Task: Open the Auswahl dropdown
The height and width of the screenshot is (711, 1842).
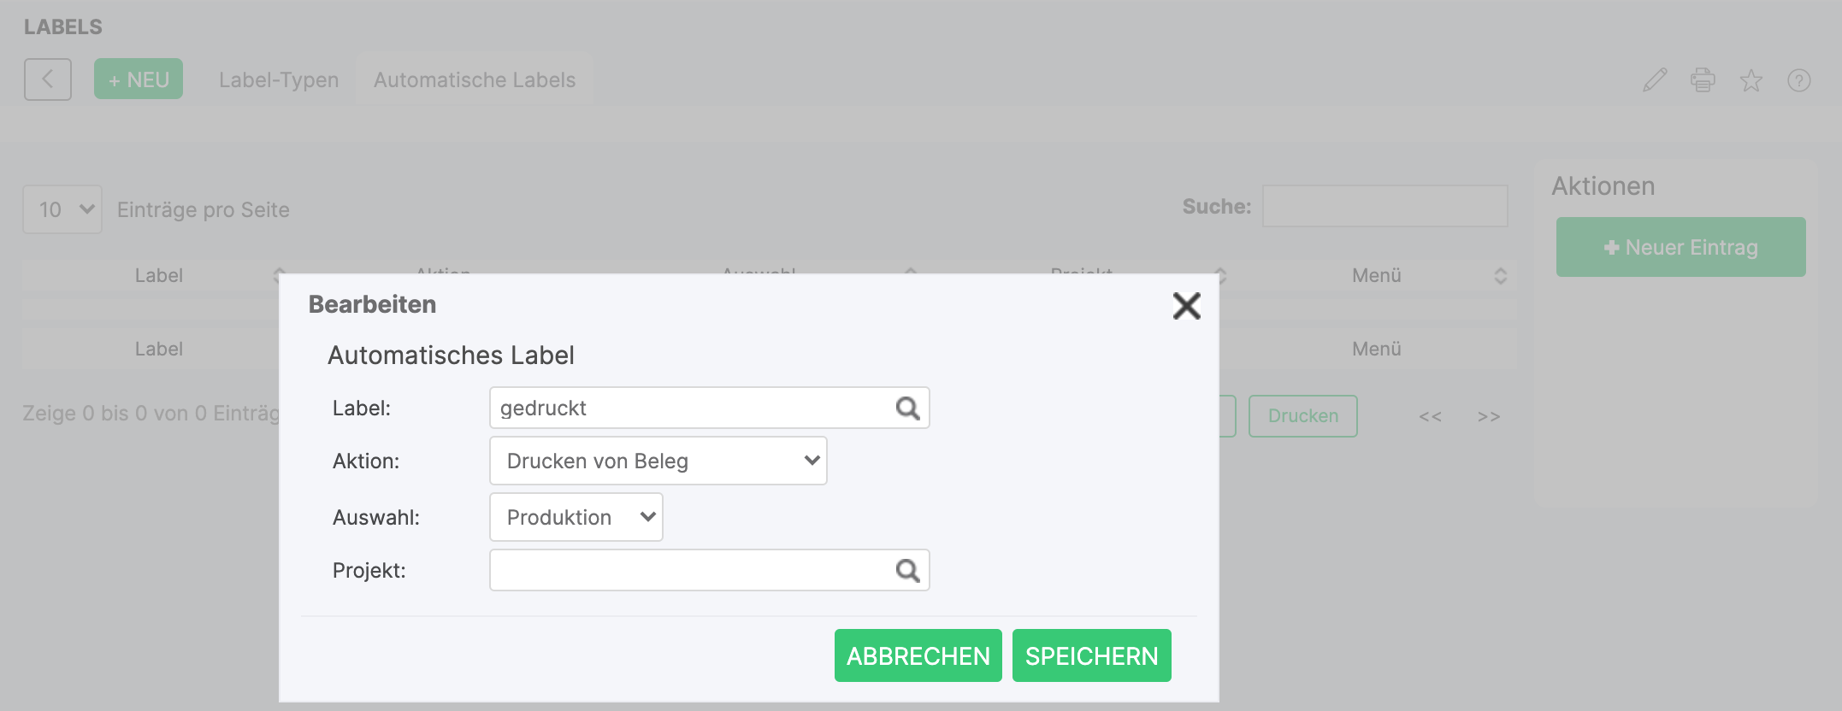Action: point(576,517)
